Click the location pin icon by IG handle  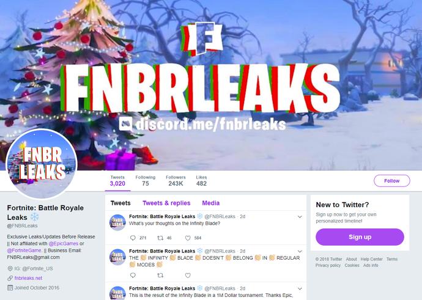(x=10, y=268)
